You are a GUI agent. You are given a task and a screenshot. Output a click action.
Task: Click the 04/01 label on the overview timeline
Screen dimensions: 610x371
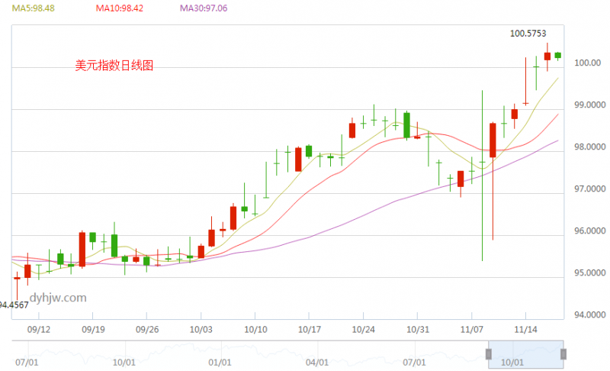(317, 363)
